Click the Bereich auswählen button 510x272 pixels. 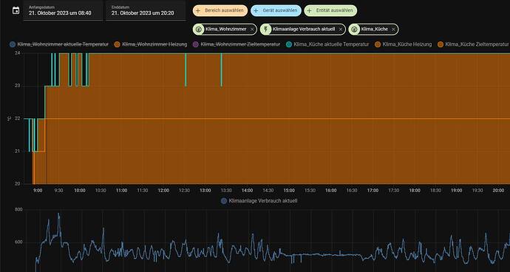tap(220, 11)
